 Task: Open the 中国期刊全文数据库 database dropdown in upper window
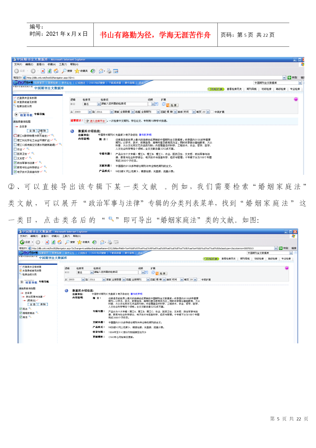(300, 83)
